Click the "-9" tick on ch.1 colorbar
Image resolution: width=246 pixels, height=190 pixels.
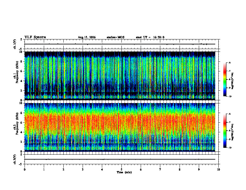click(230, 88)
